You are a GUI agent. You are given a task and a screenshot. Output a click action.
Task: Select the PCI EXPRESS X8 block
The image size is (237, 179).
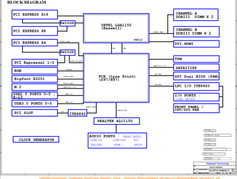point(35,31)
